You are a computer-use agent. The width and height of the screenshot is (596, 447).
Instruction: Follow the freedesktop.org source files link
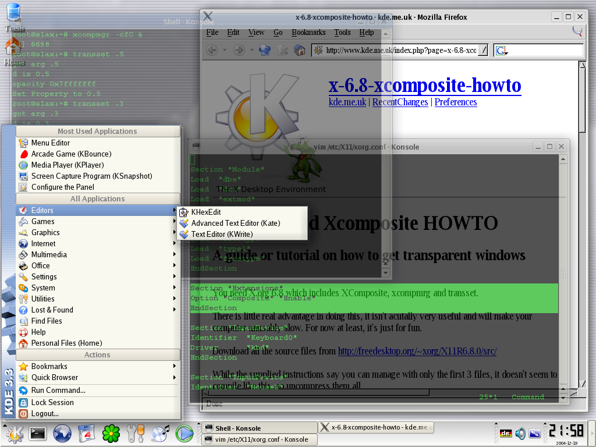417,351
